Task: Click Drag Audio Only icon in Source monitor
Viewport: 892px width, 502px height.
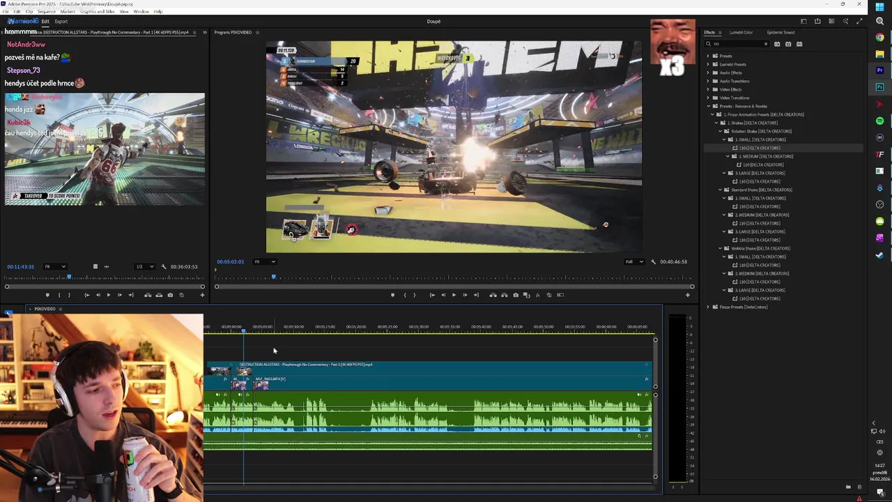Action: [x=107, y=266]
